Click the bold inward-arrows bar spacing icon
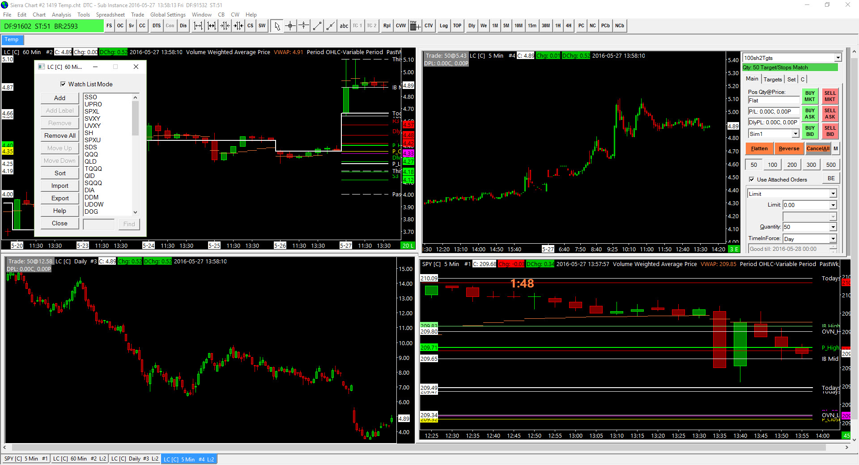Viewport: 859px width, 465px height. [238, 26]
